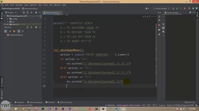The width and height of the screenshot is (199, 111).
Task: Pin the Run tab
Action: click(159, 35)
